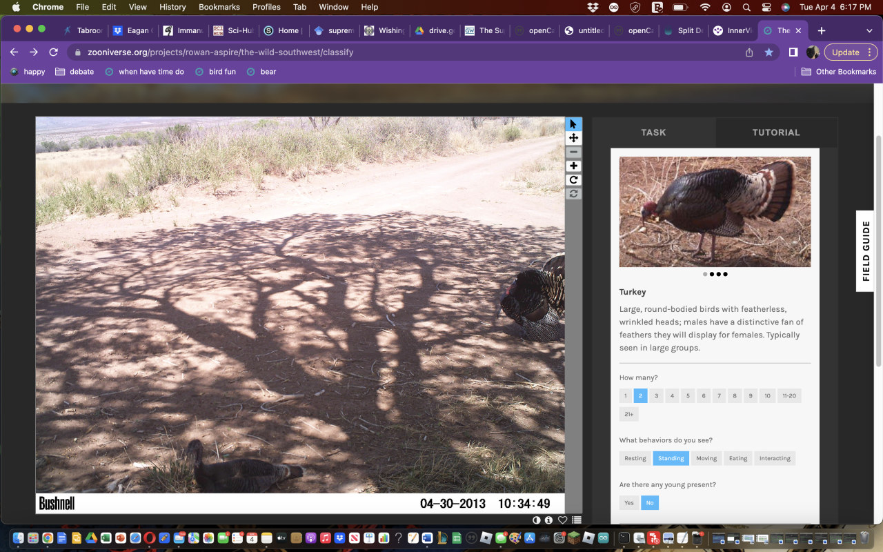Open the Field Guide side panel

(866, 251)
